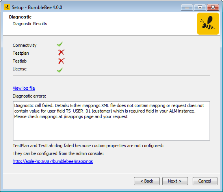Viewport: 223px width, 192px height.
Task: Click inside the diagnostic errors text box
Action: click(x=111, y=121)
